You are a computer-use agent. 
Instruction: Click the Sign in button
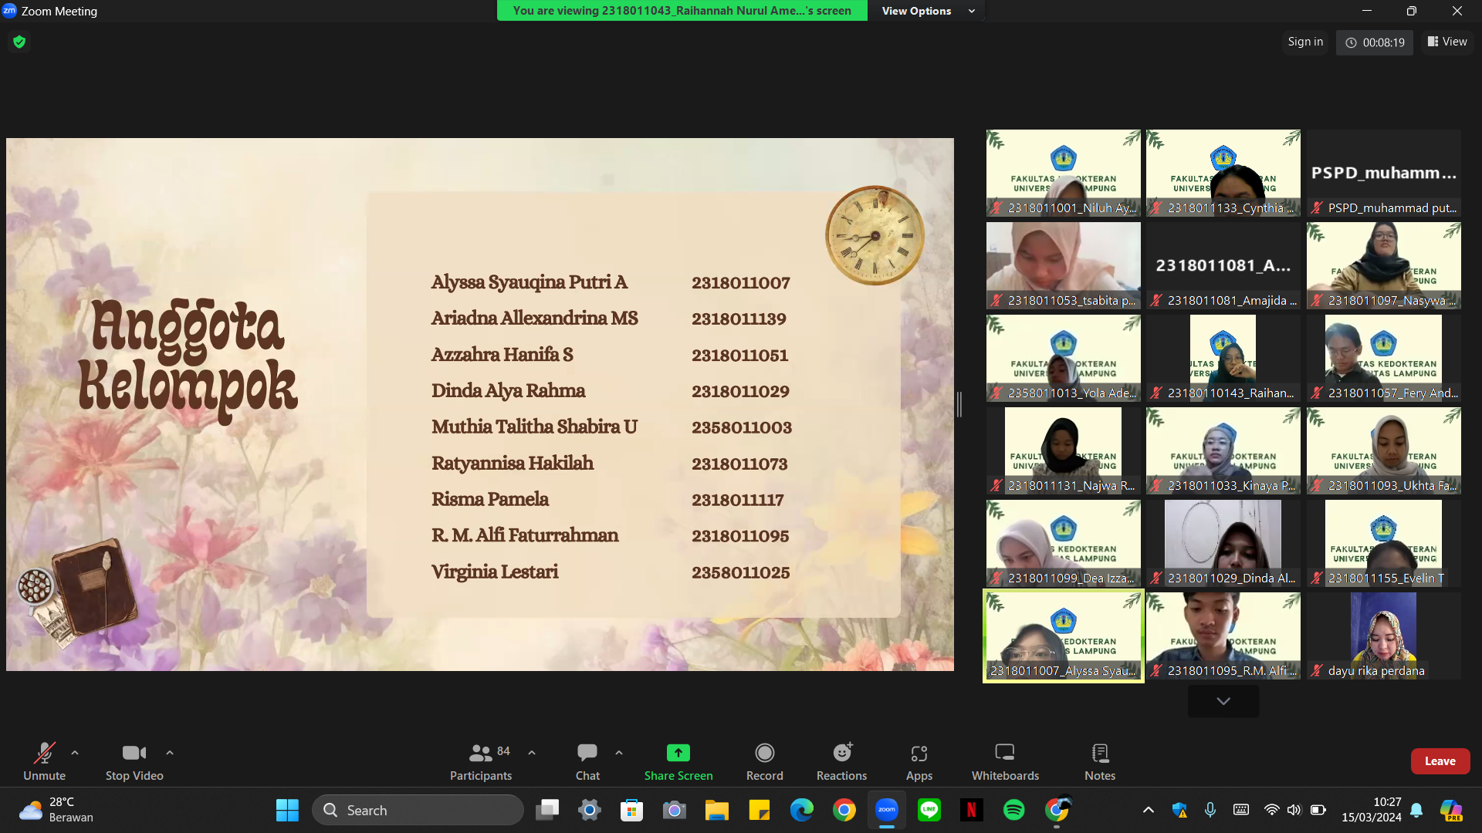pos(1305,42)
